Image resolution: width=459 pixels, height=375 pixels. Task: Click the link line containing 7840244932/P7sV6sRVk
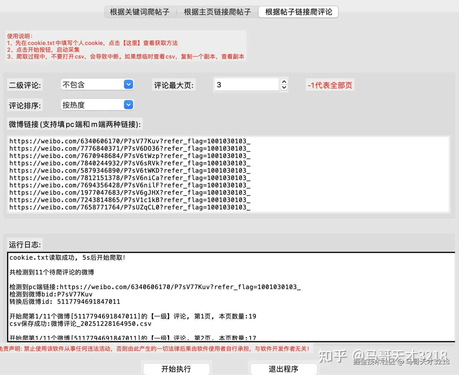coord(130,163)
